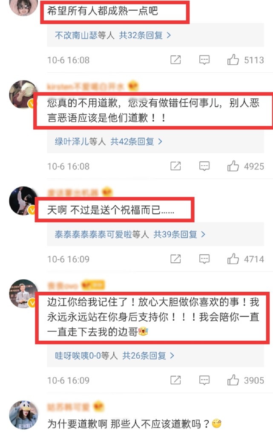The width and height of the screenshot is (273, 434).
Task: View 共26条回复 replies
Action: pyautogui.click(x=148, y=355)
